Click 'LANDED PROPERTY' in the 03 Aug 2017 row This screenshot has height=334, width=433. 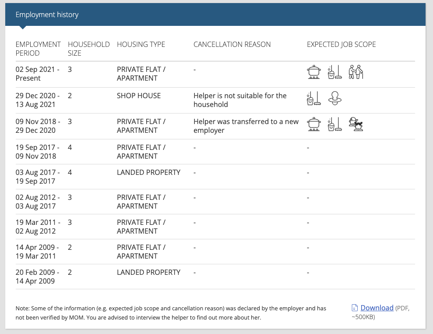pos(148,172)
